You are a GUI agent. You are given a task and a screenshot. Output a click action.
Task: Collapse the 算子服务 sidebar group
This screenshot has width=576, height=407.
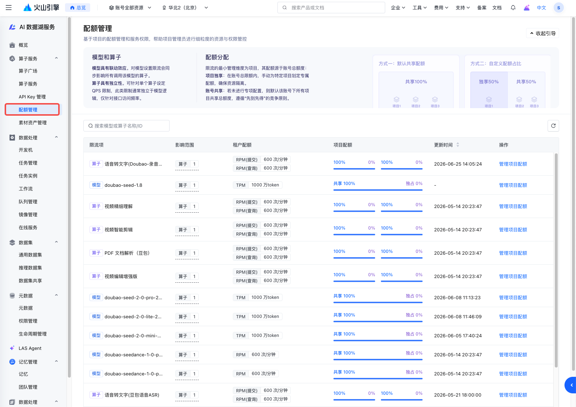(x=56, y=58)
